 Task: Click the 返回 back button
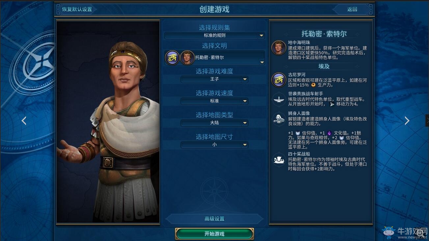352,9
